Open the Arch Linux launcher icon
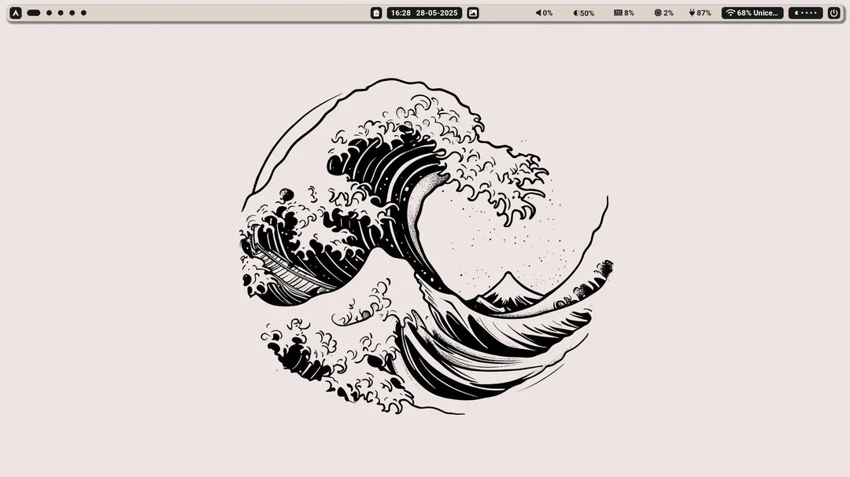The width and height of the screenshot is (850, 477). pos(16,13)
